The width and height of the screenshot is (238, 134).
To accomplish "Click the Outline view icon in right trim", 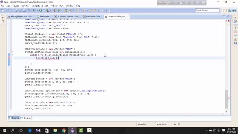I will [x=235, y=22].
